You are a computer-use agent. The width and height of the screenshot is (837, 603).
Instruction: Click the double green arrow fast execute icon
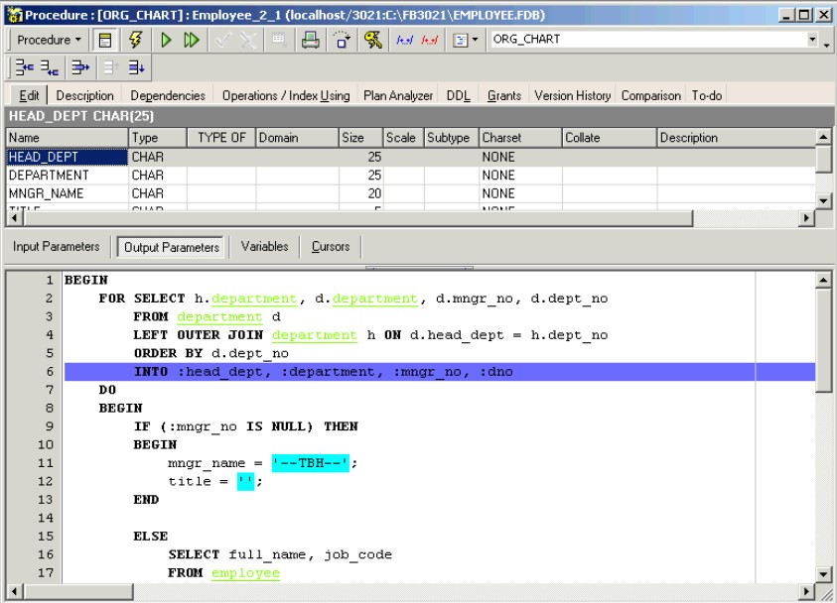191,40
